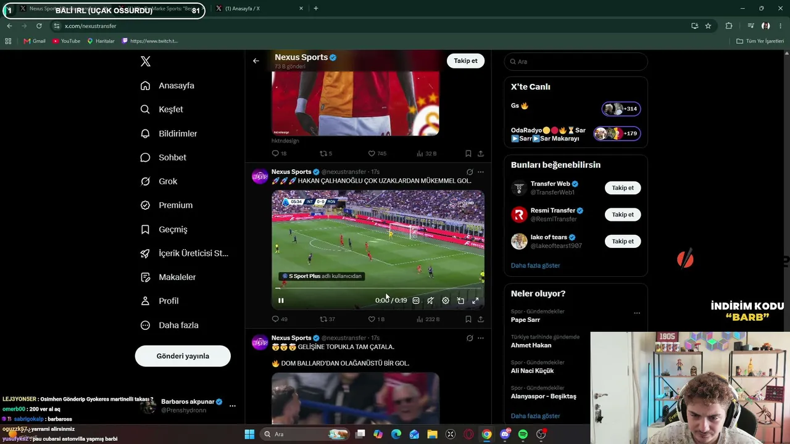Open Grok actions on the Çalhanoğlu post
Viewport: 790px width, 444px height.
tap(470, 172)
